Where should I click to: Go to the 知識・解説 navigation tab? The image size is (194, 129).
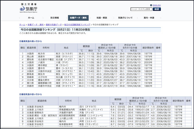tap(102, 18)
